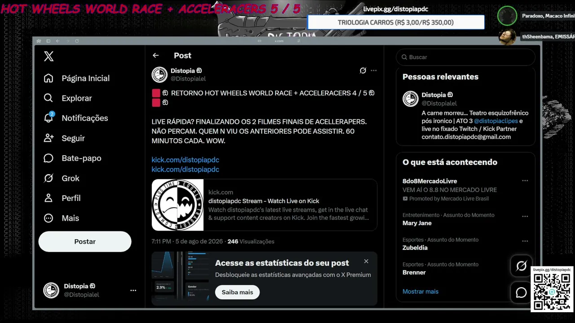Image resolution: width=575 pixels, height=323 pixels.
Task: Open the Mais circle icon
Action: coord(49,218)
